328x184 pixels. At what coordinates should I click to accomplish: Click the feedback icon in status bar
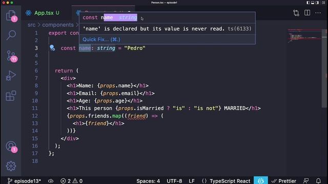tap(306, 180)
